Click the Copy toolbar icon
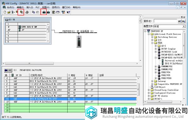 point(34,12)
